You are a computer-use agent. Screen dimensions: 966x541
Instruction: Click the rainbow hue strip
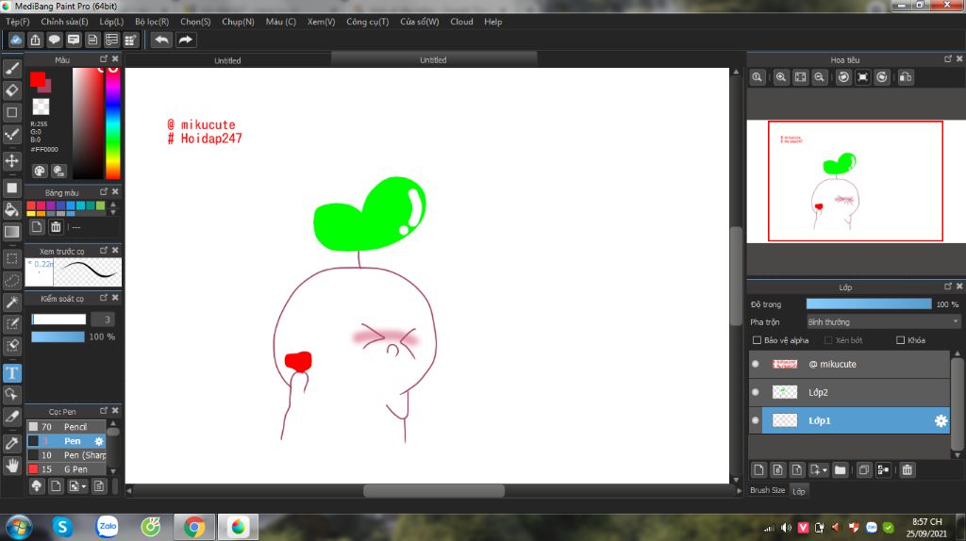pyautogui.click(x=113, y=123)
